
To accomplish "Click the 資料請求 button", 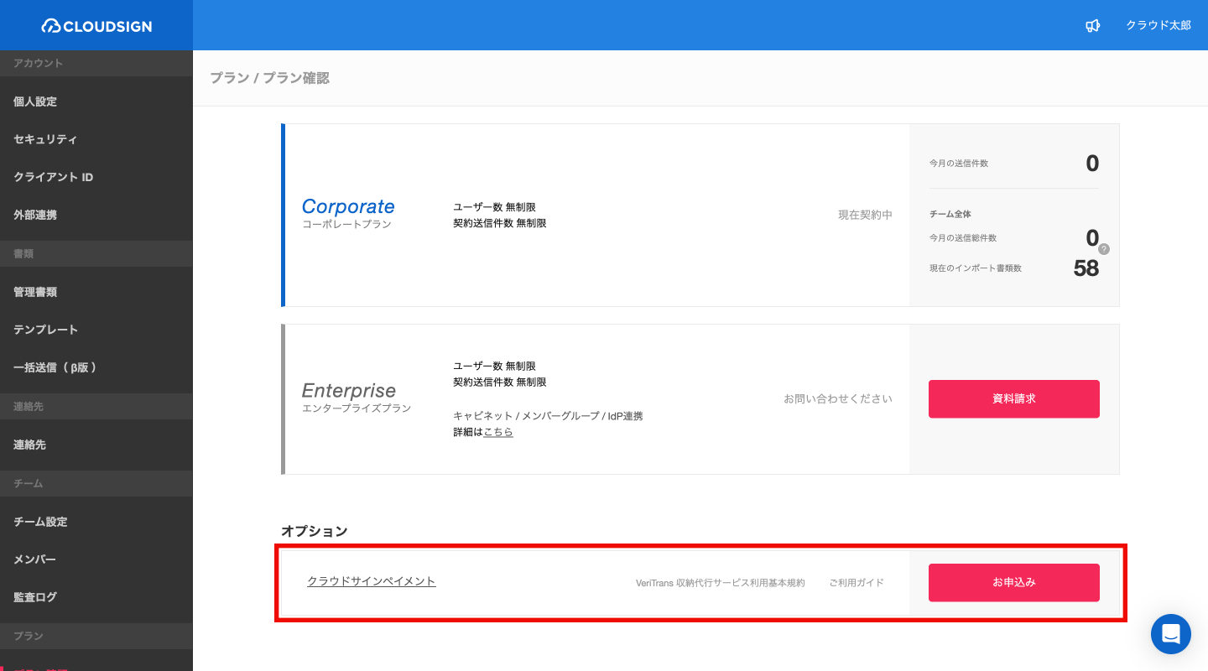I will tap(1013, 399).
